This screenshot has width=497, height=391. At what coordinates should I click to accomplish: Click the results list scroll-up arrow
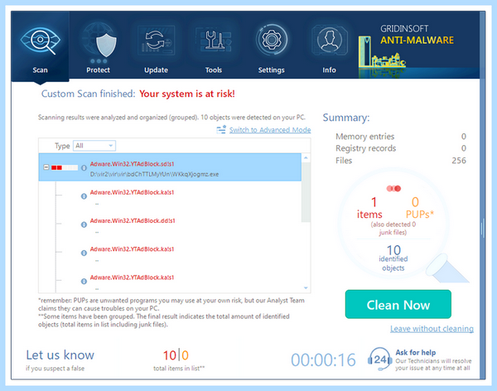[x=306, y=157]
